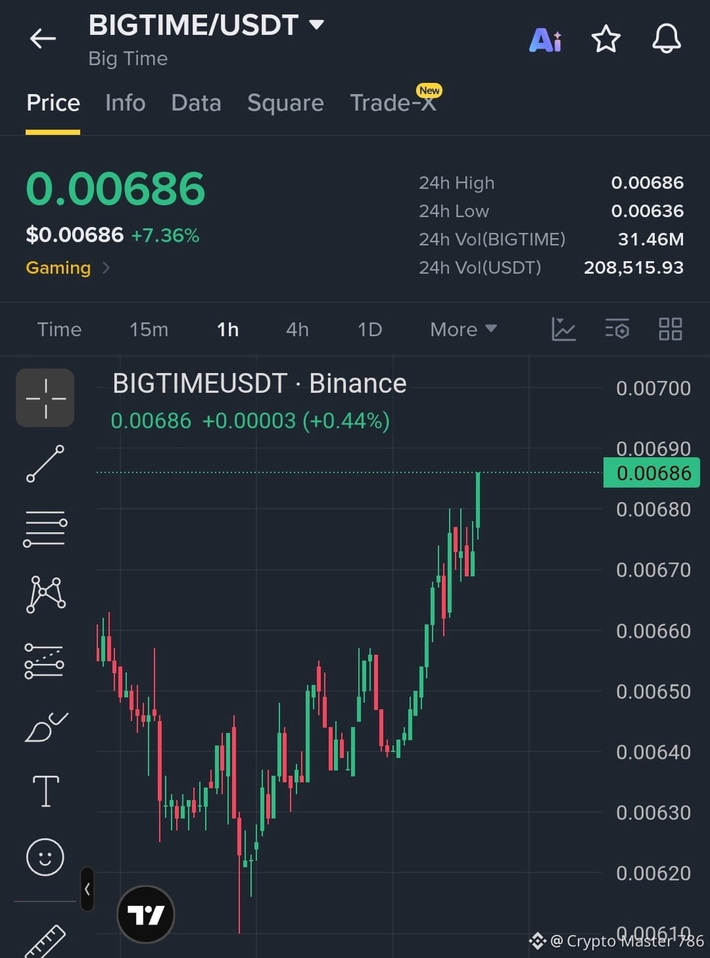Click the 24h High label
The image size is (710, 958).
[456, 183]
